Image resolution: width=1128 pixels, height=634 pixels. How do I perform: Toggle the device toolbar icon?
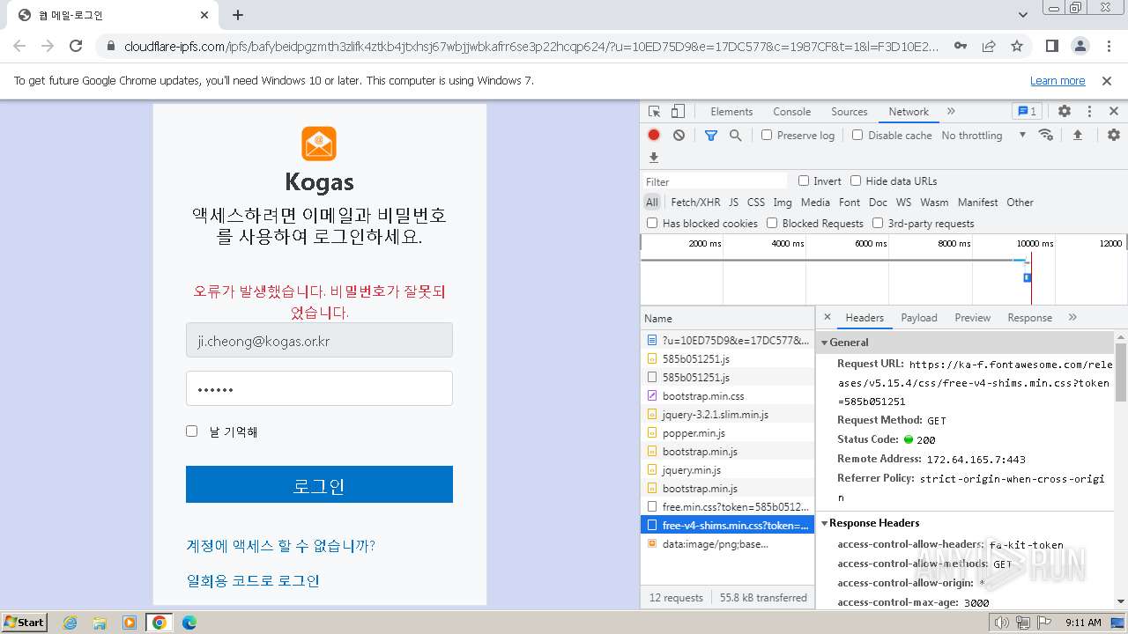[678, 112]
